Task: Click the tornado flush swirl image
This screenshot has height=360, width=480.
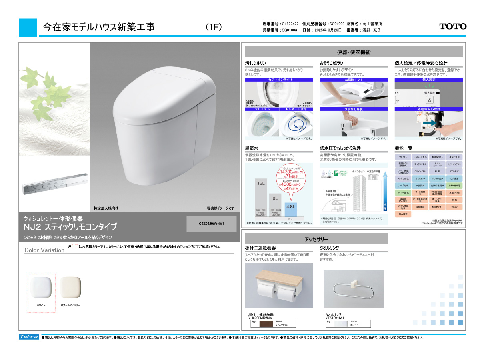Action: [x=296, y=123]
